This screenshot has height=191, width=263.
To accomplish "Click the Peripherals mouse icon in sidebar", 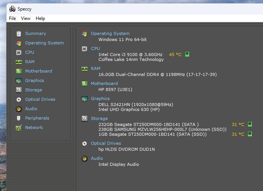I will coord(19,118).
